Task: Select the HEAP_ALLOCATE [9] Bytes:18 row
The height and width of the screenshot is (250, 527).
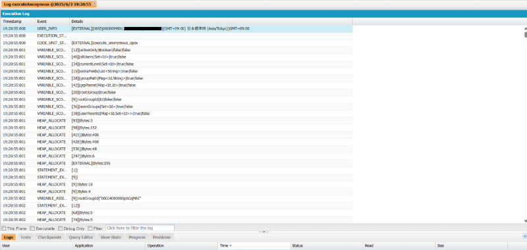Action: pyautogui.click(x=177, y=184)
